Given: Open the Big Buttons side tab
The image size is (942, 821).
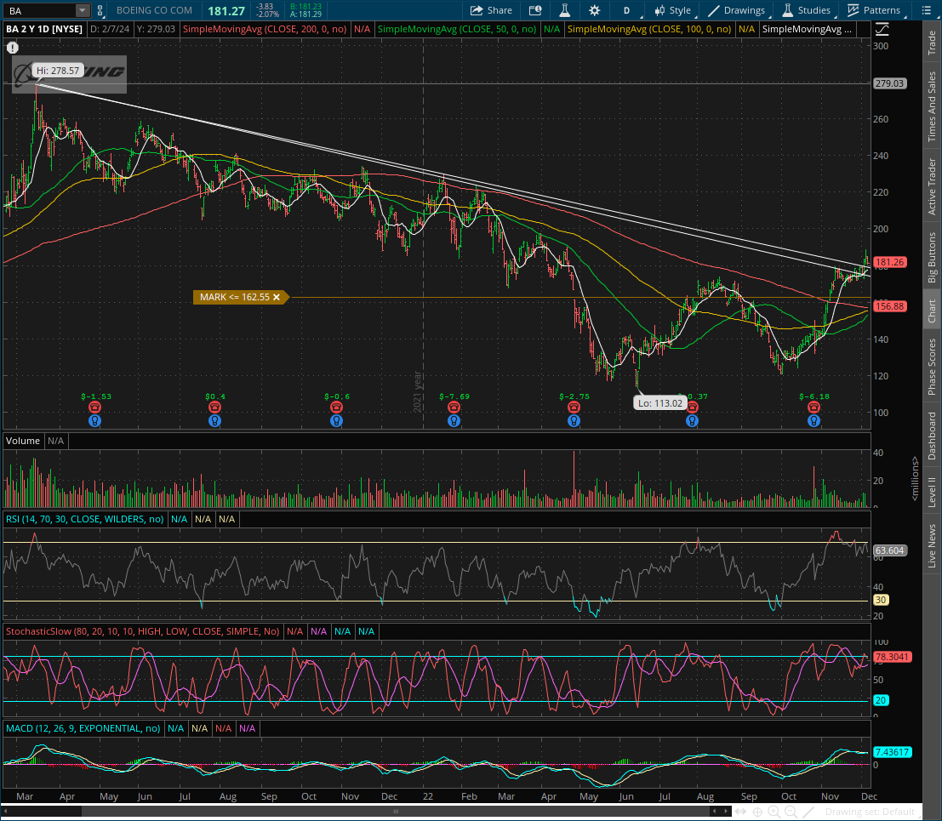Looking at the screenshot, I should coord(932,257).
